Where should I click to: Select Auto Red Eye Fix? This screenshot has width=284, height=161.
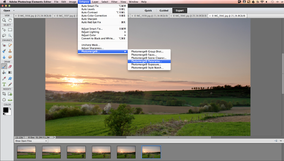point(103,22)
